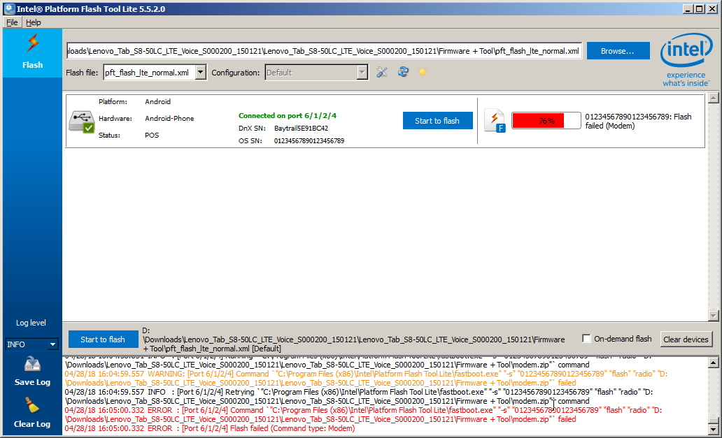The image size is (722, 438).
Task: Open the Flash tab in sidebar
Action: (32, 52)
